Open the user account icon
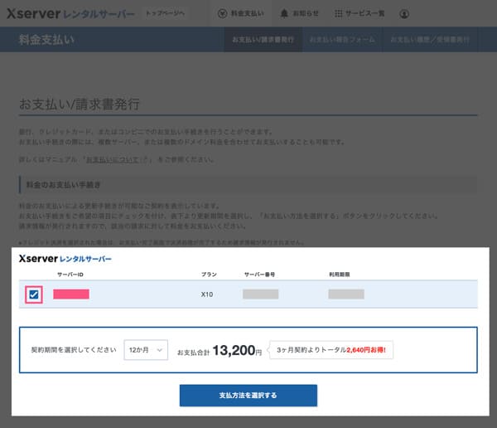Screen dimensions: 497x428 403,14
